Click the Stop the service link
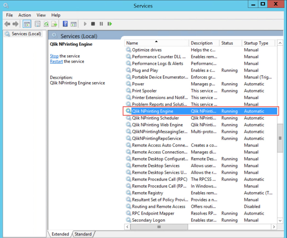287x238 pixels. point(54,56)
